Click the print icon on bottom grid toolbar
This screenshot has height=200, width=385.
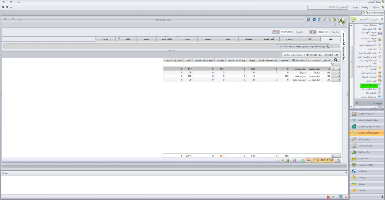(x=295, y=160)
